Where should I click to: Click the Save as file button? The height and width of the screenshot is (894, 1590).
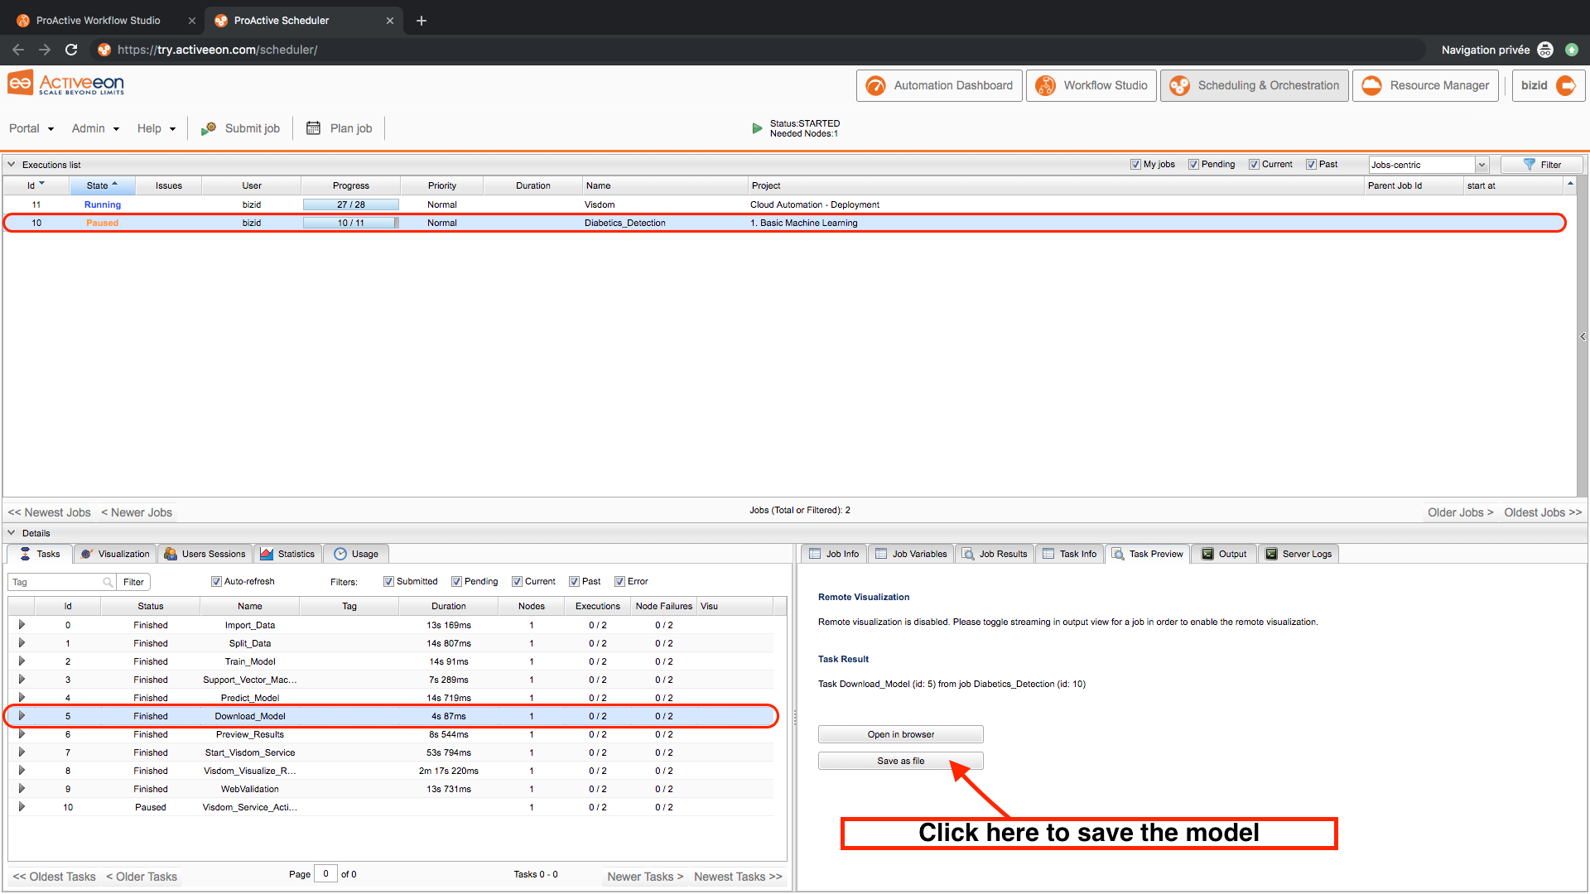tap(901, 761)
